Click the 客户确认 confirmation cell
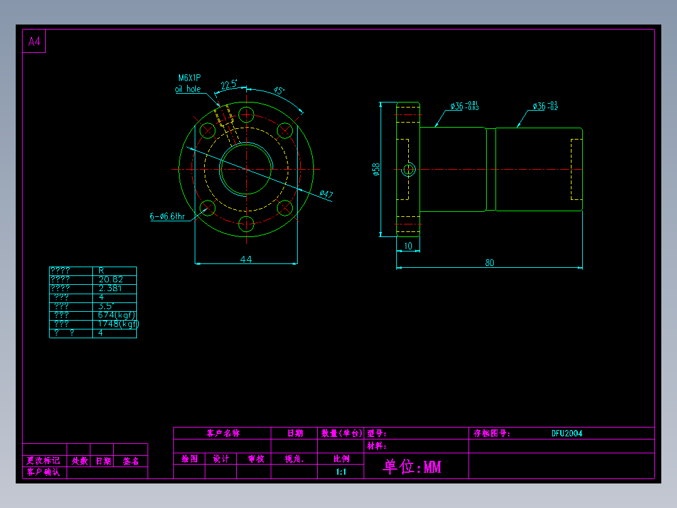Viewport: 677px width, 508px height. 43,472
